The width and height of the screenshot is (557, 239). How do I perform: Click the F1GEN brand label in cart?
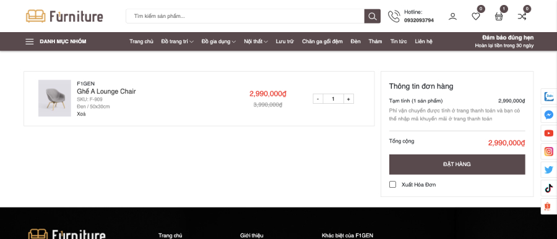click(85, 84)
